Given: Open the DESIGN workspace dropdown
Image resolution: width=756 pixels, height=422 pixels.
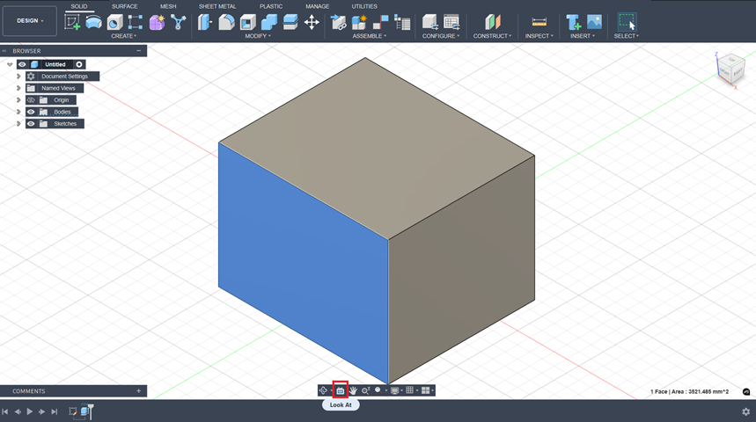Looking at the screenshot, I should [x=30, y=21].
